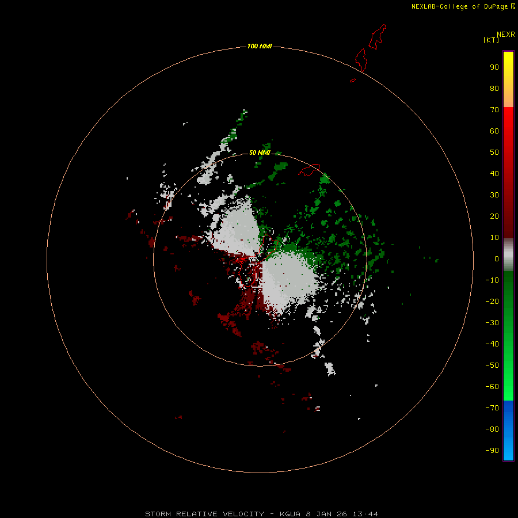The width and height of the screenshot is (518, 518).
Task: Click the large gray velocity lobe northwest of radar center
Action: pos(237,230)
